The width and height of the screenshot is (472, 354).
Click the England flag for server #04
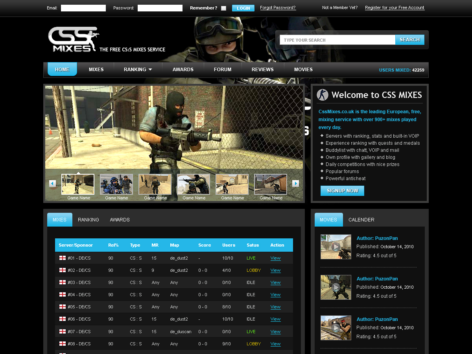point(63,295)
